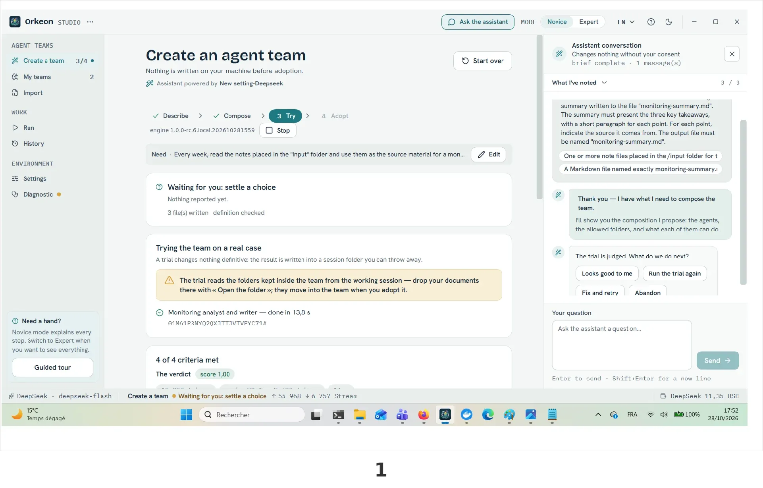
Task: Edit the Need description
Action: pos(488,154)
